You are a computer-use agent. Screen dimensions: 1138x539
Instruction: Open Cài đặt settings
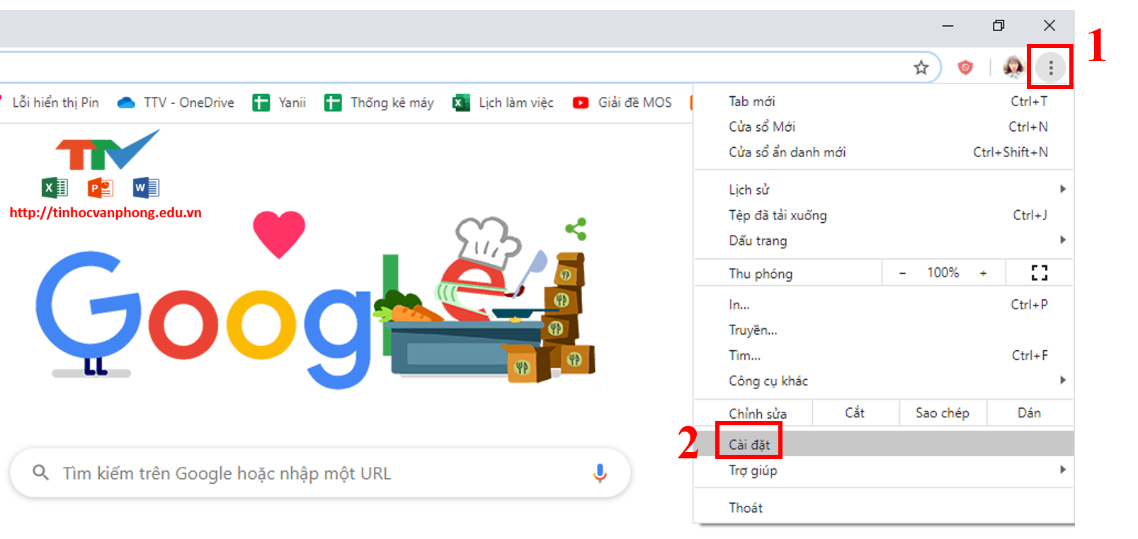click(884, 444)
